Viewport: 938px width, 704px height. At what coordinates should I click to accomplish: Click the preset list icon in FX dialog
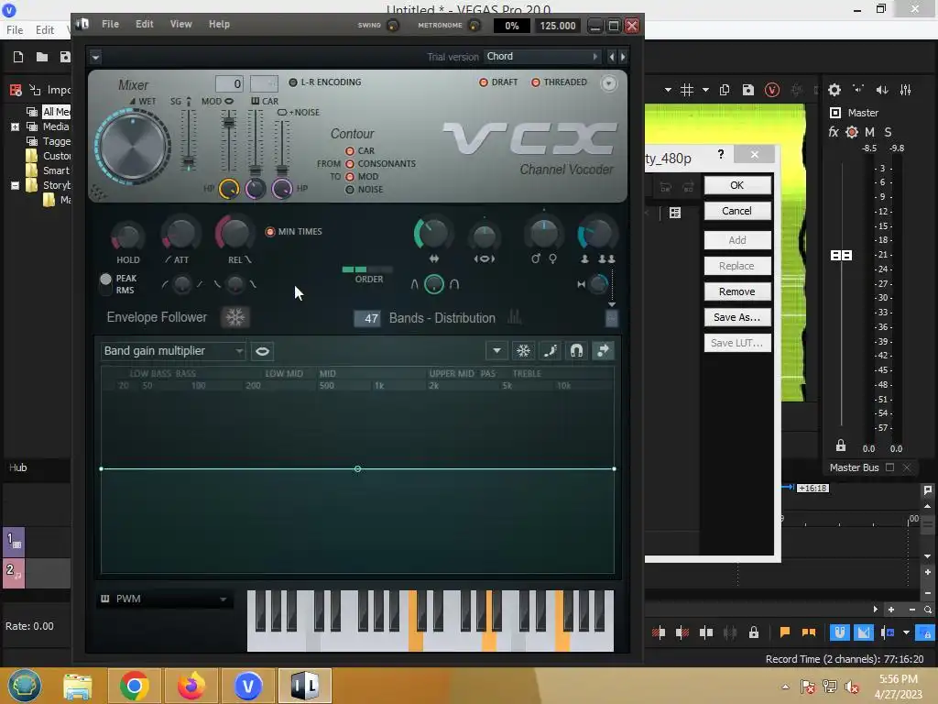pyautogui.click(x=675, y=213)
